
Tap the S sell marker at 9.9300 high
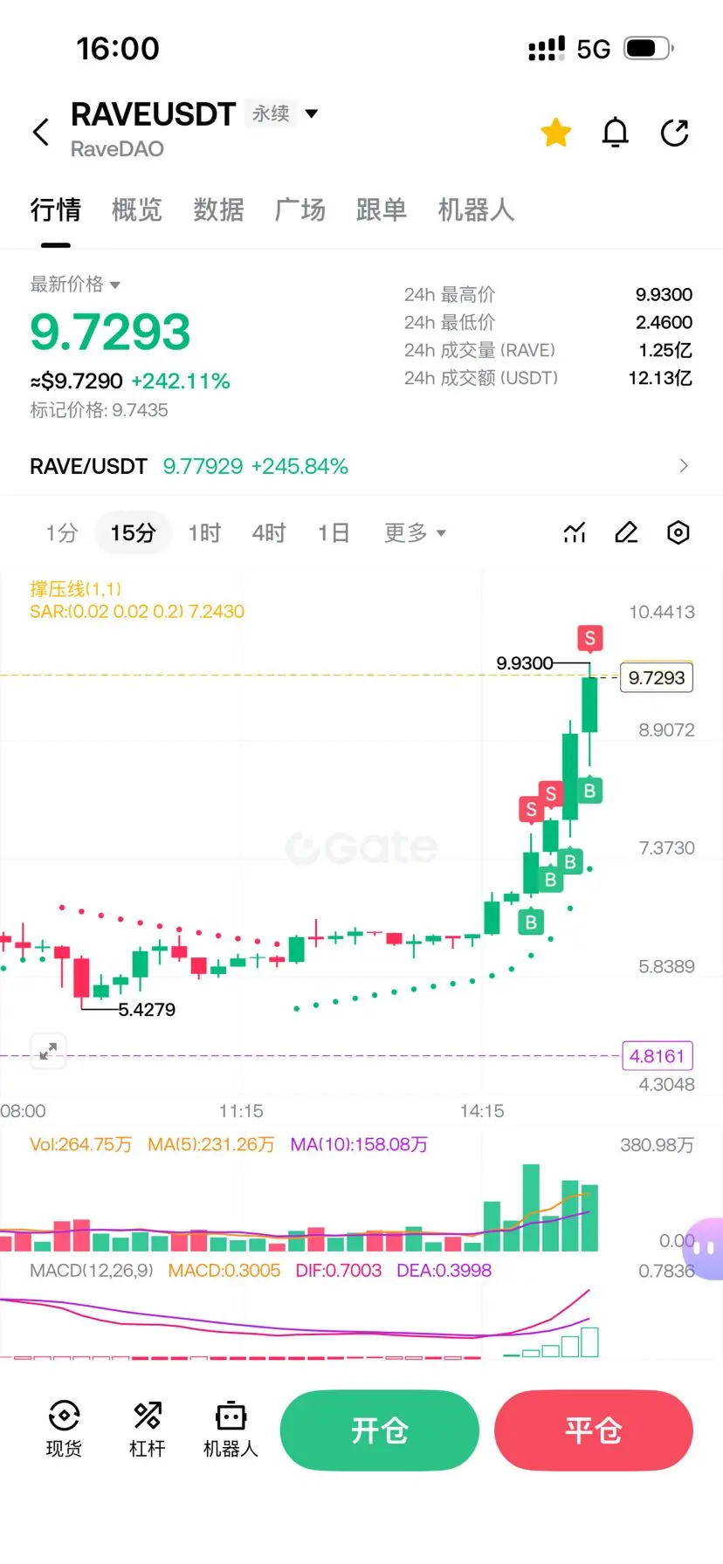coord(590,638)
